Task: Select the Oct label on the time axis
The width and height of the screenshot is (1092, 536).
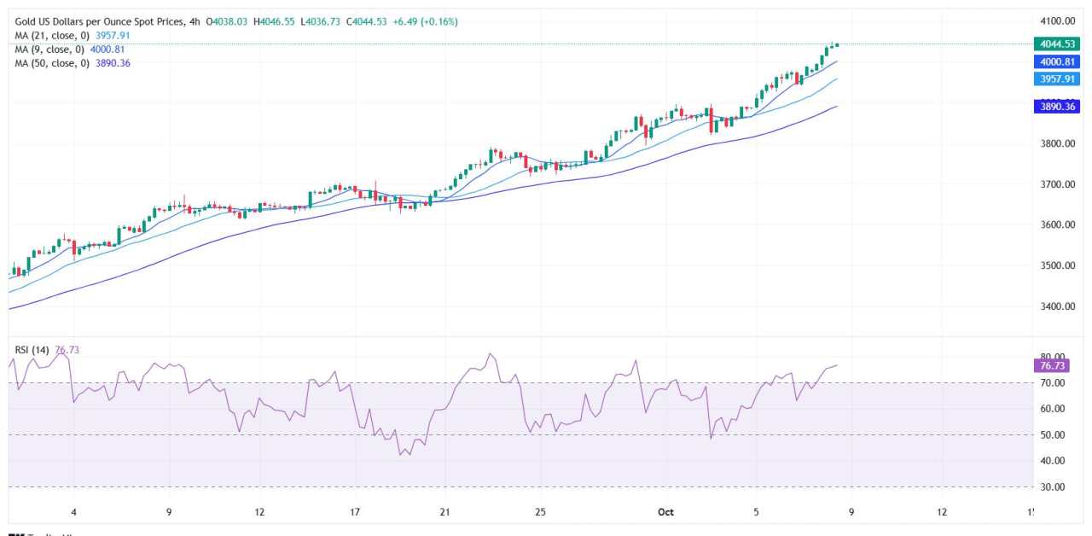Action: pos(664,512)
